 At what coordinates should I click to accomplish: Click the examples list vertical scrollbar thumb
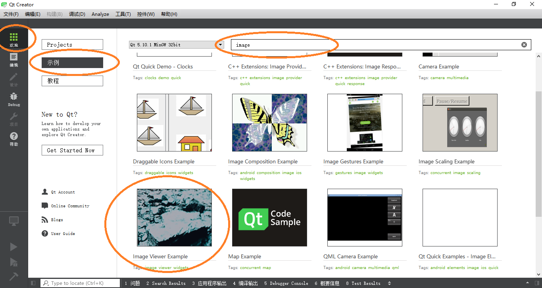click(x=538, y=154)
